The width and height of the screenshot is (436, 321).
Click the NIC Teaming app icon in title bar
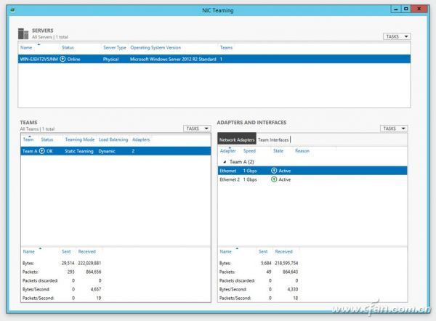(12, 10)
